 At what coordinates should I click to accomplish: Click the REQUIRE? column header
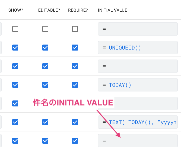coord(78,10)
